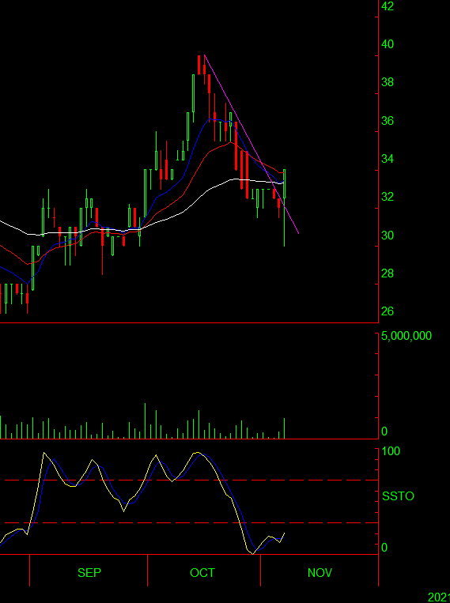Click the 34 price axis label
The image size is (450, 603).
[388, 158]
